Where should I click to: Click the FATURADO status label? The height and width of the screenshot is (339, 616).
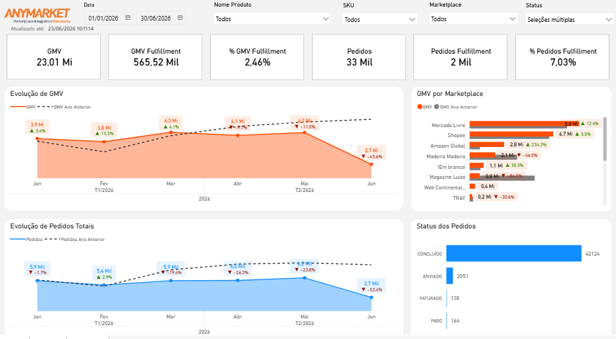point(431,299)
